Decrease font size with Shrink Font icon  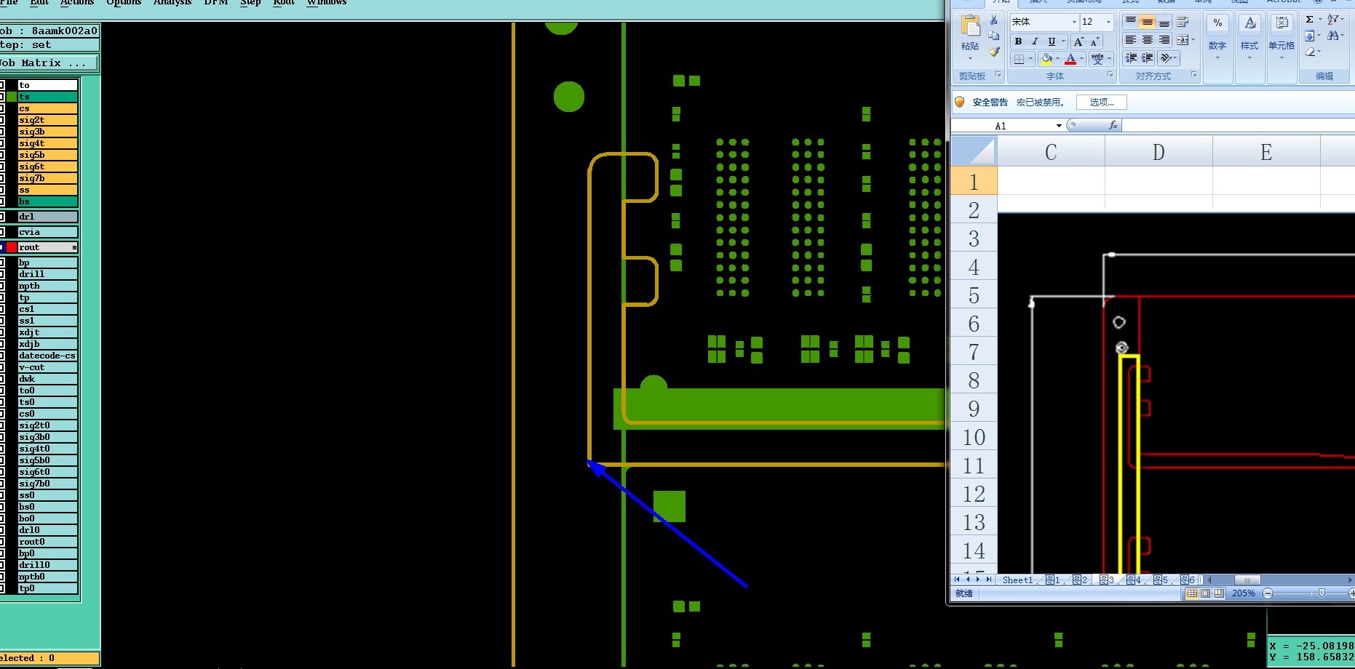(x=1095, y=41)
